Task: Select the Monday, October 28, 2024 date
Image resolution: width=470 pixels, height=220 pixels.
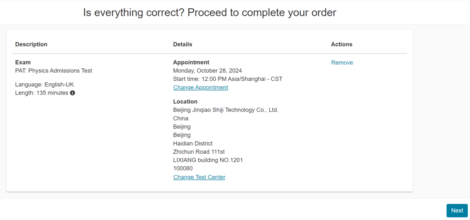Action: [x=208, y=71]
